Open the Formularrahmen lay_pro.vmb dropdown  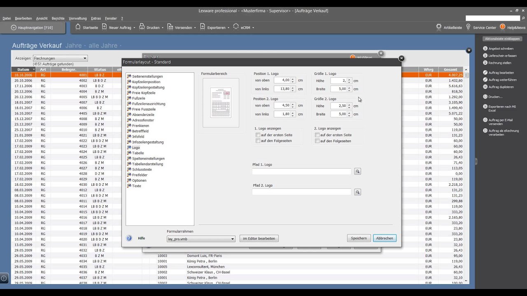(232, 239)
